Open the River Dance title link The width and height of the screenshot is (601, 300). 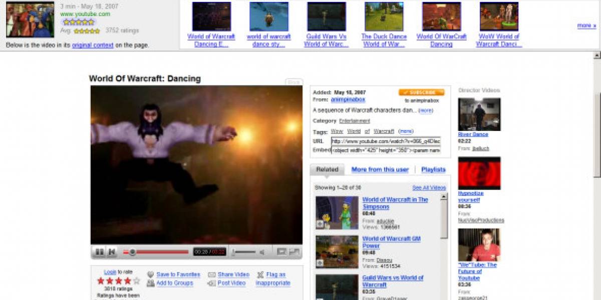pos(473,134)
